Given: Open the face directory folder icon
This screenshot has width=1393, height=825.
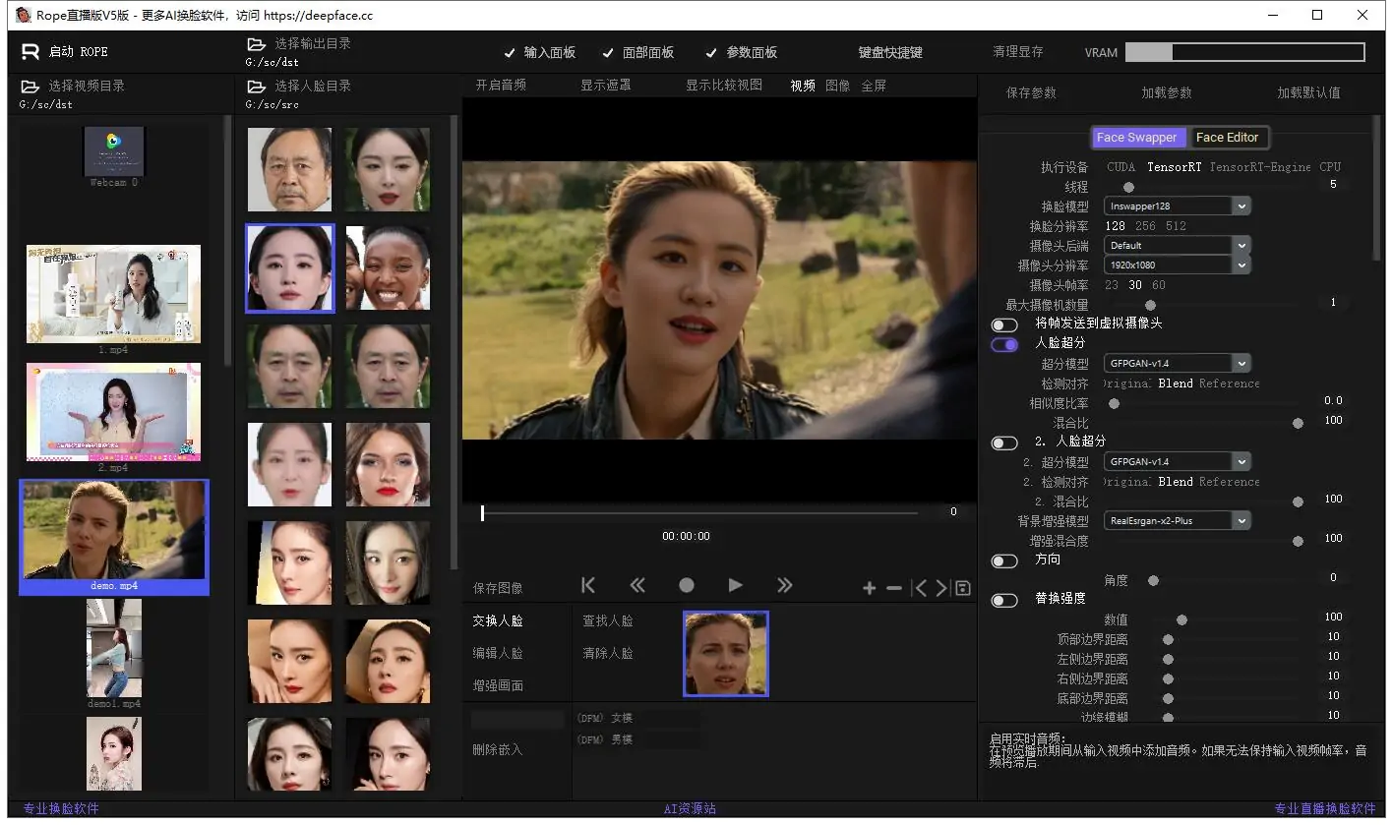Looking at the screenshot, I should (x=256, y=87).
